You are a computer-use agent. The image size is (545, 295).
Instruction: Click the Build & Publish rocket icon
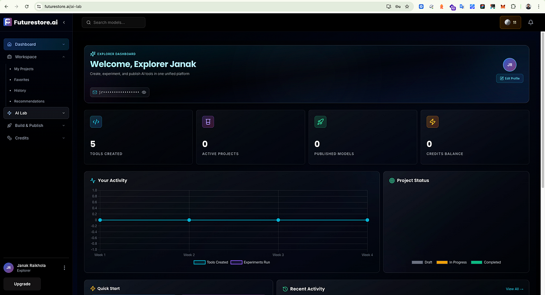[x=9, y=125]
